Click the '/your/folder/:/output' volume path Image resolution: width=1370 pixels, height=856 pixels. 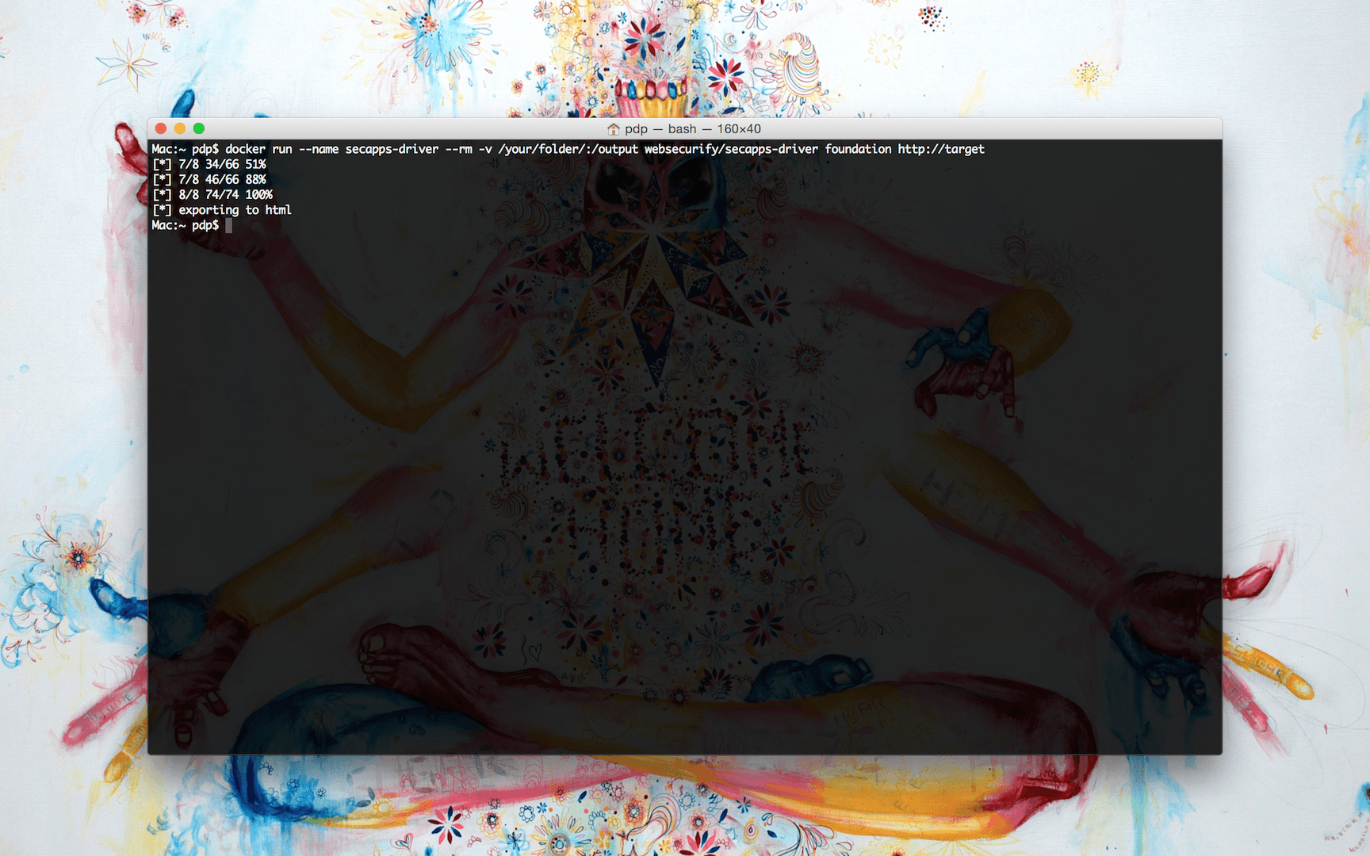click(x=568, y=149)
